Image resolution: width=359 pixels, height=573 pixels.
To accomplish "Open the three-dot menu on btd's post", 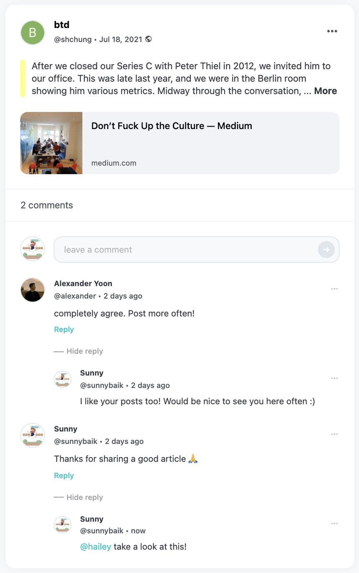I will pyautogui.click(x=332, y=31).
